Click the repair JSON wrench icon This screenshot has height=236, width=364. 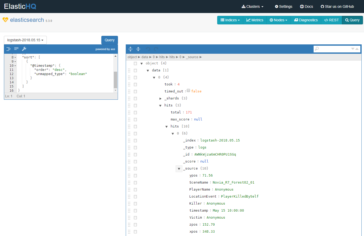[x=24, y=49]
